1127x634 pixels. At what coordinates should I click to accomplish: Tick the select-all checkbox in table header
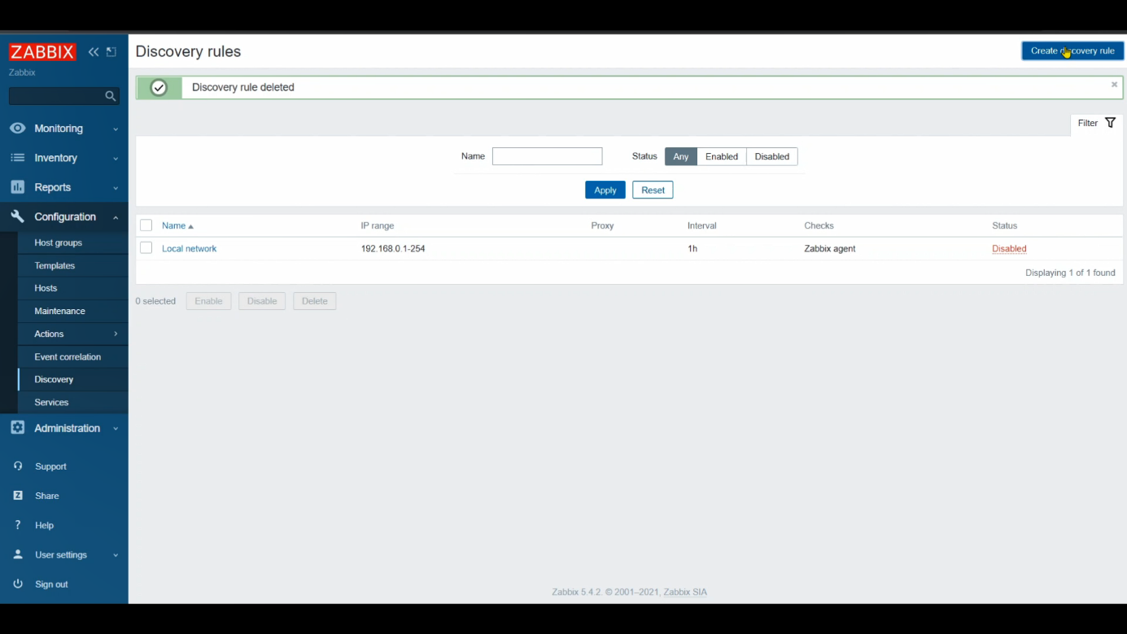(x=146, y=225)
